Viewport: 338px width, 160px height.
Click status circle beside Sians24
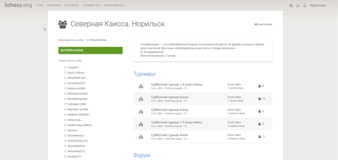[x=65, y=131]
